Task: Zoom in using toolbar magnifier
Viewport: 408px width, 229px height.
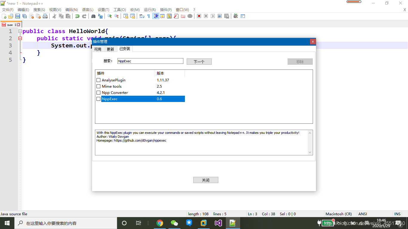Action: coord(110,16)
